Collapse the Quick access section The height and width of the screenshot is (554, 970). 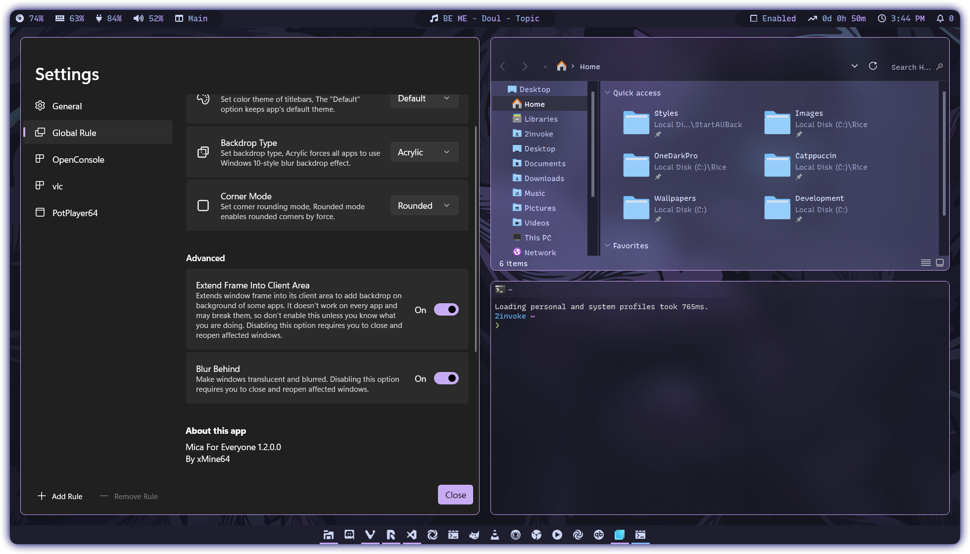pos(608,92)
